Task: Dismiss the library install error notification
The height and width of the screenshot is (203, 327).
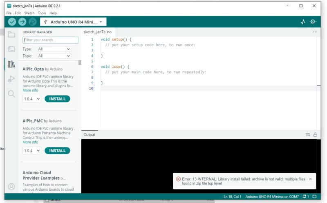Action: 310,179
